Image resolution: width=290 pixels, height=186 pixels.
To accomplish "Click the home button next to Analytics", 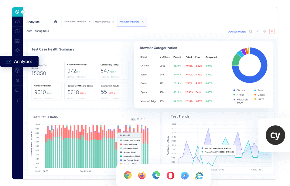I will 56,22.
